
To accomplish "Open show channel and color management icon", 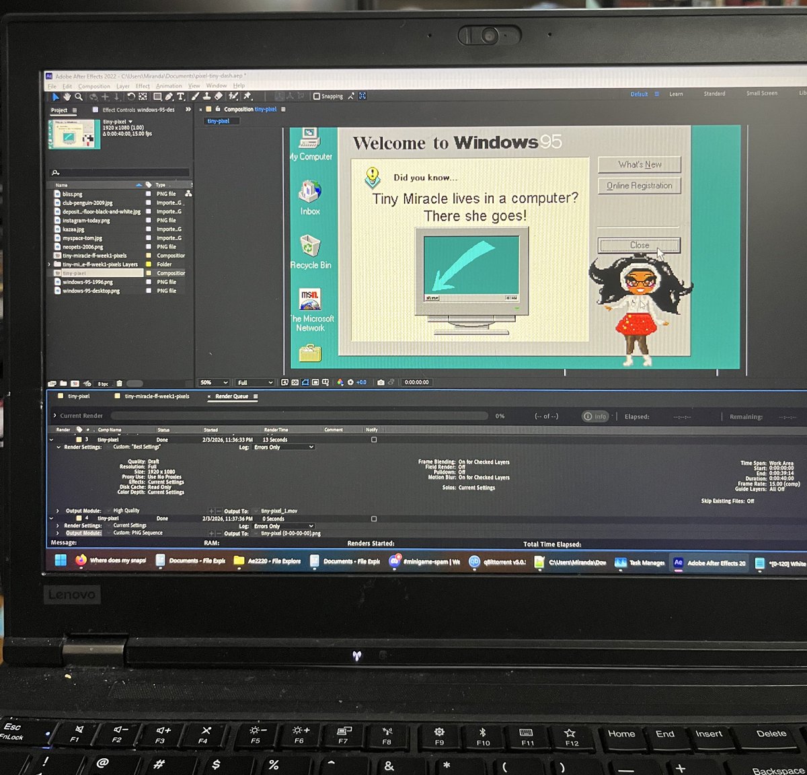I will coord(340,382).
